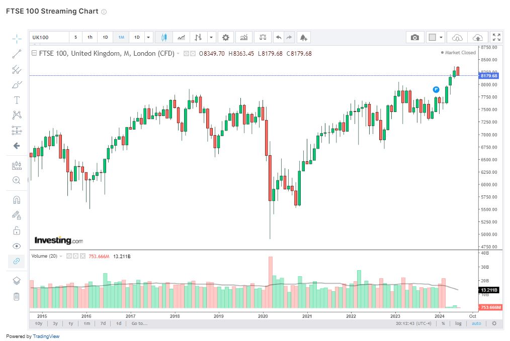Viewport: 510px width, 341px height.
Task: Select the Text annotation tool
Action: pos(17,100)
